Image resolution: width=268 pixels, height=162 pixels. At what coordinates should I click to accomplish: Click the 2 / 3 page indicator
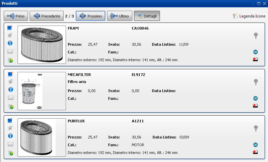[x=69, y=16]
